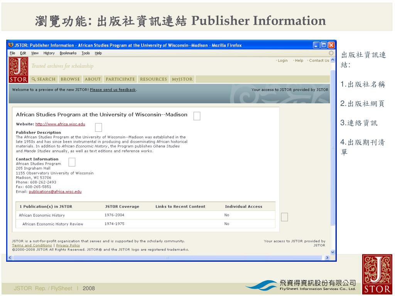Click the vertical scrollbar down arrow
This screenshot has width=395, height=296.
point(333,252)
